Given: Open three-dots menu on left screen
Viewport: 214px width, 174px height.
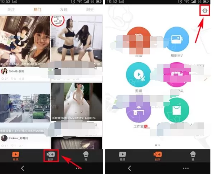Looking at the screenshot, I should click(x=79, y=168).
